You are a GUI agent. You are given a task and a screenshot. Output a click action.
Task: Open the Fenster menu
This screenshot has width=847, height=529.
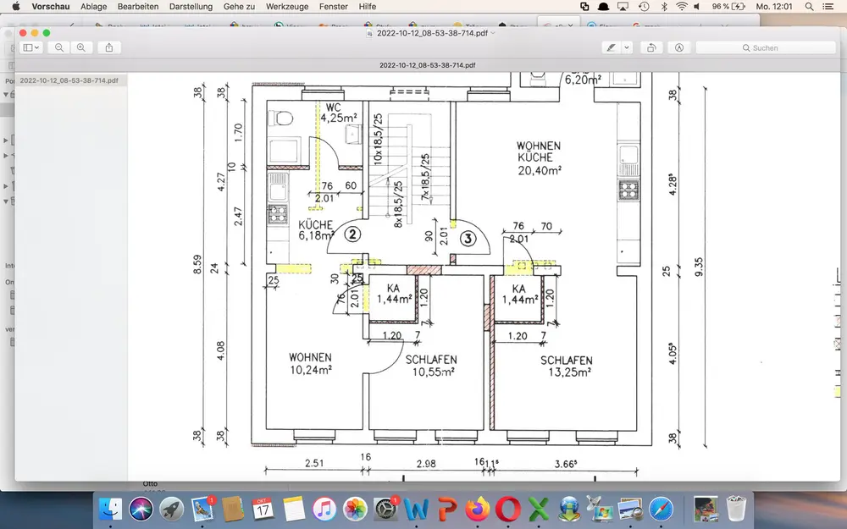333,7
